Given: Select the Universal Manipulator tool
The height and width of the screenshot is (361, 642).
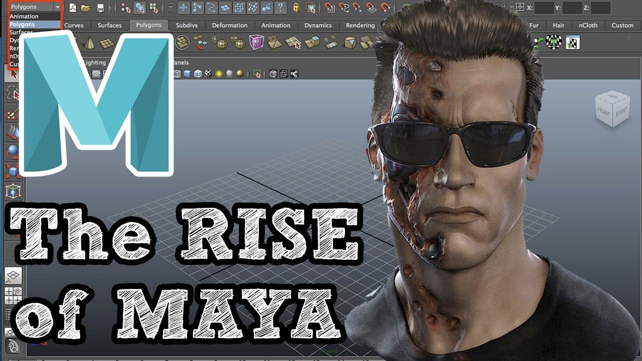Looking at the screenshot, I should [13, 191].
